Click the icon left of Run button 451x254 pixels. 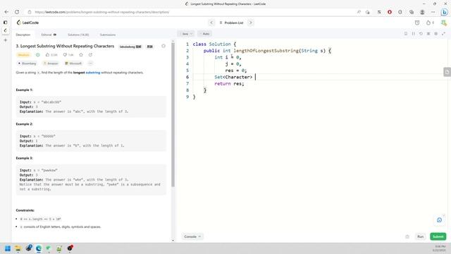(407, 237)
